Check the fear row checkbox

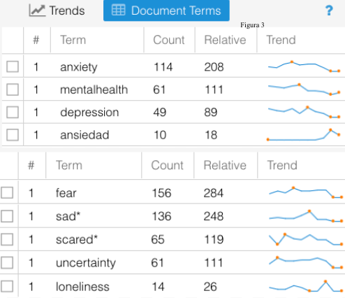[7, 193]
